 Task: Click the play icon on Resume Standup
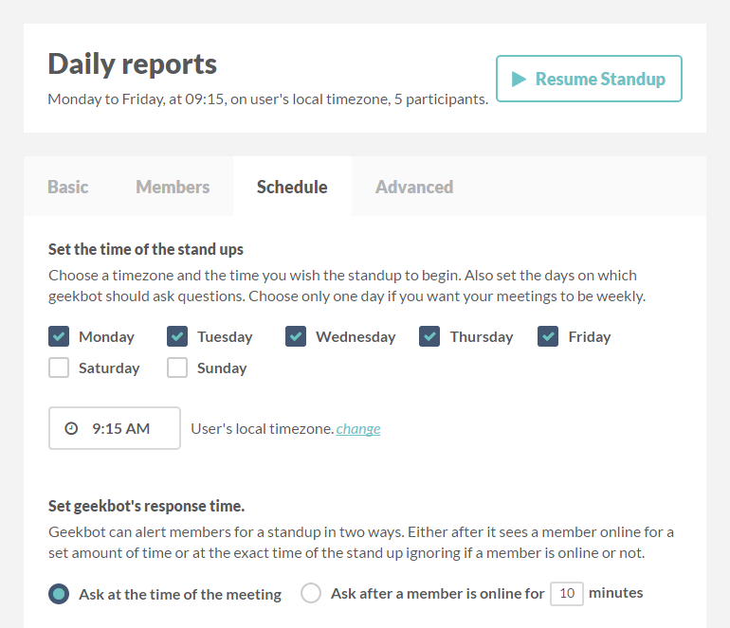point(519,79)
